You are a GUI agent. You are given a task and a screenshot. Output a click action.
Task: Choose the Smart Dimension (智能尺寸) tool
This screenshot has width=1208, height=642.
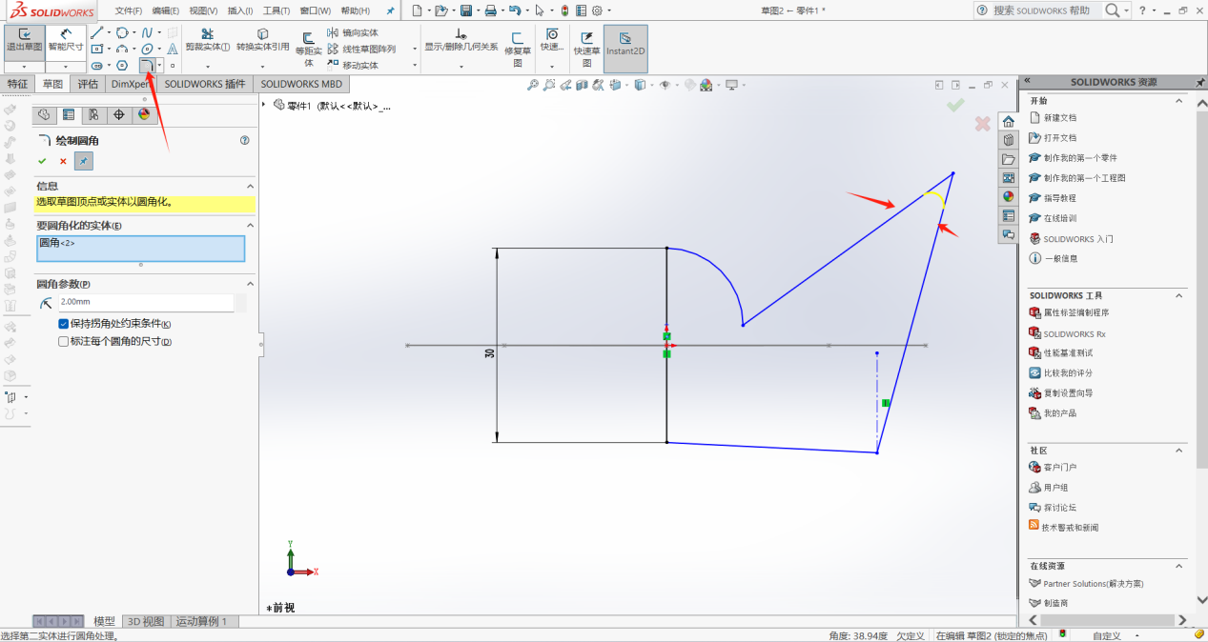66,42
